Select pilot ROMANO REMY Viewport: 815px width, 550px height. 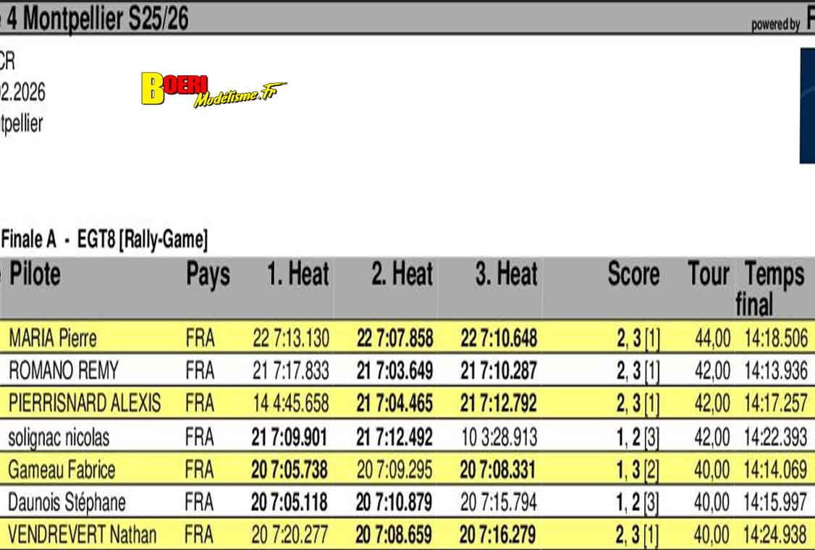[63, 371]
